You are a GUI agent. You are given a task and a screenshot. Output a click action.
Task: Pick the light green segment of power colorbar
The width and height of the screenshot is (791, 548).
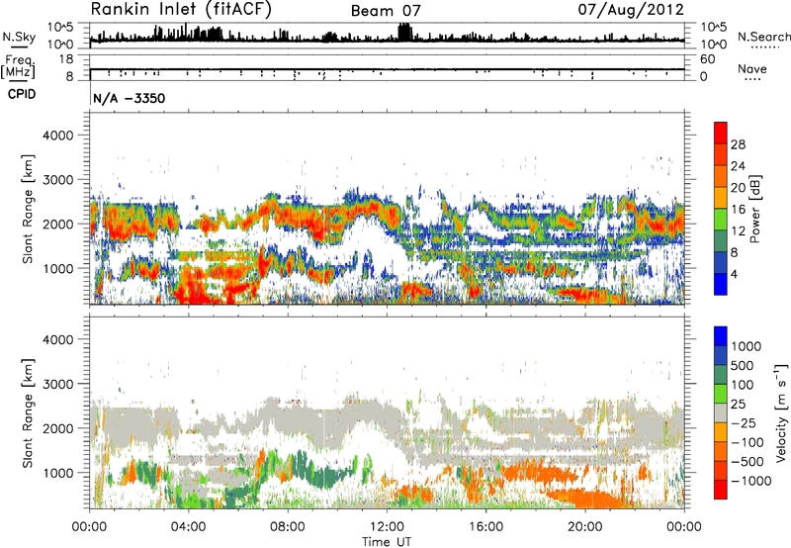click(721, 220)
